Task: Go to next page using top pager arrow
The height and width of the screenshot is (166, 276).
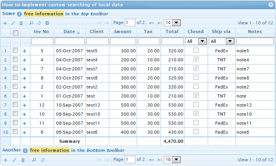Action: [x=152, y=23]
